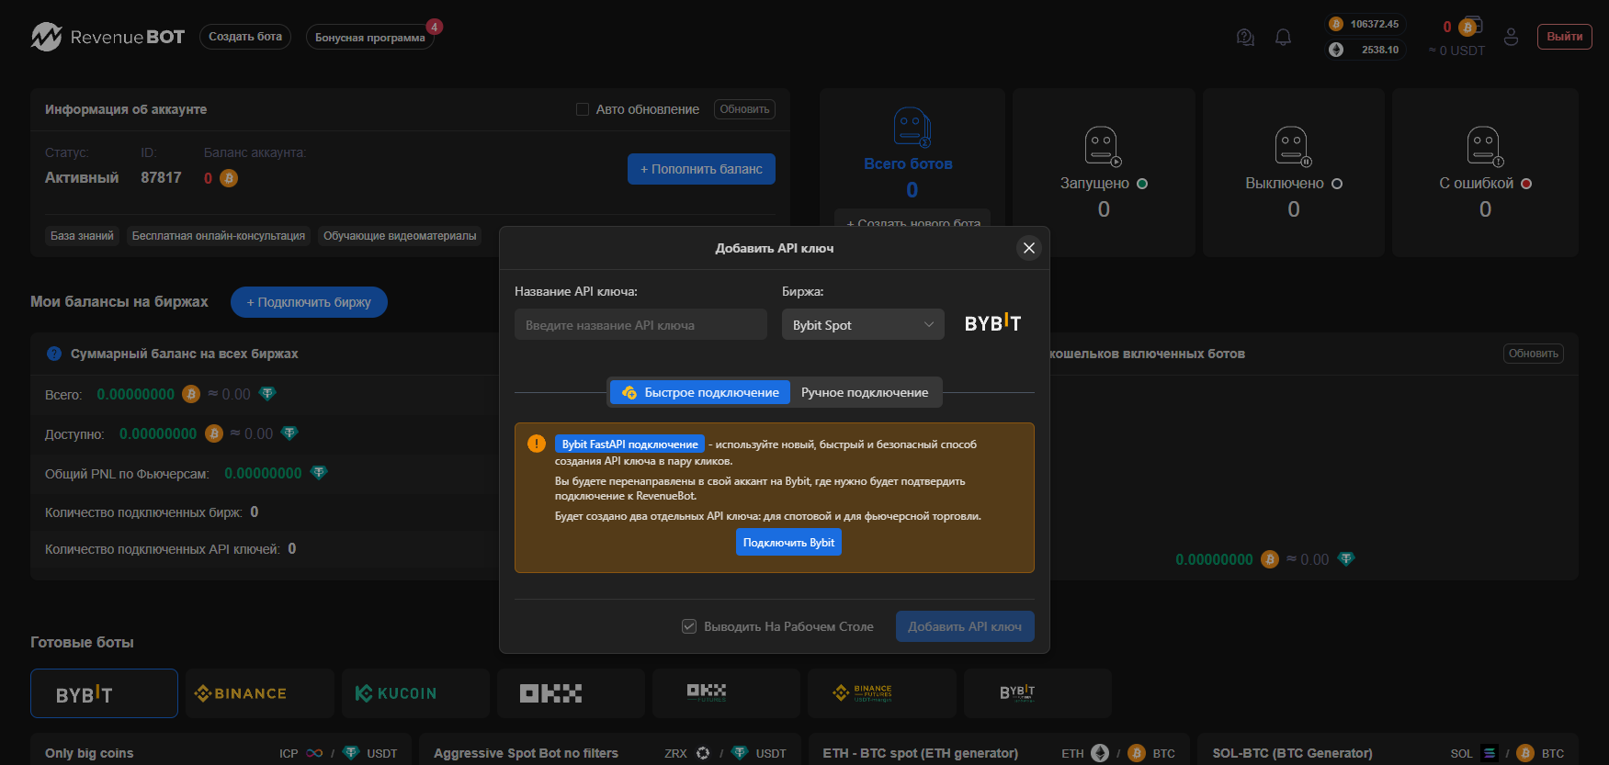
Task: Click the Tether icon in Всего row
Action: (267, 394)
